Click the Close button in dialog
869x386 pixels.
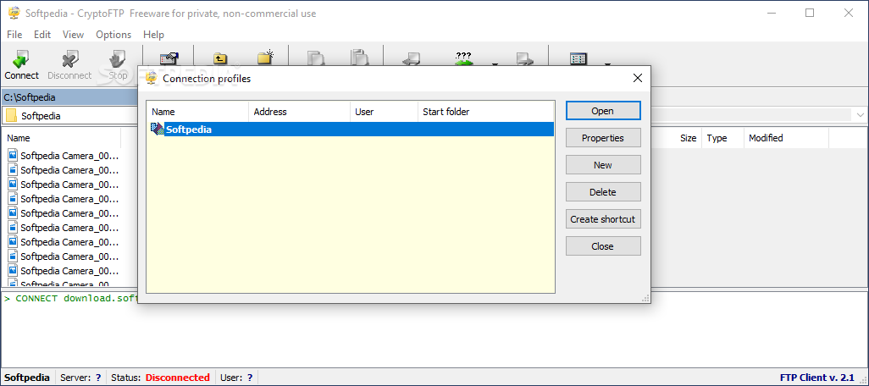point(603,246)
